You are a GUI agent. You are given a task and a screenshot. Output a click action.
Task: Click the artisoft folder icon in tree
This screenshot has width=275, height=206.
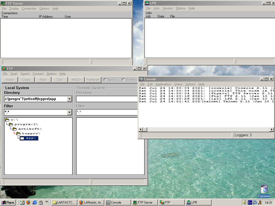[x=15, y=129]
